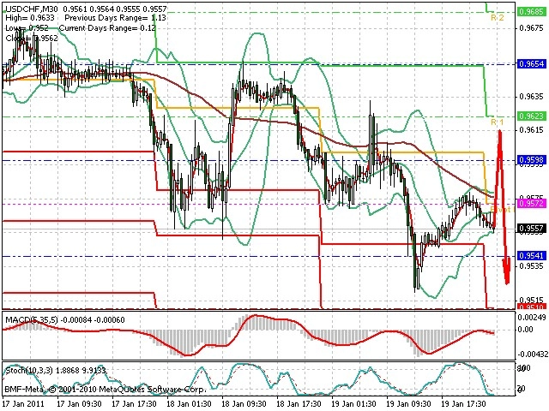Click the green 0.9685 price label

point(531,11)
